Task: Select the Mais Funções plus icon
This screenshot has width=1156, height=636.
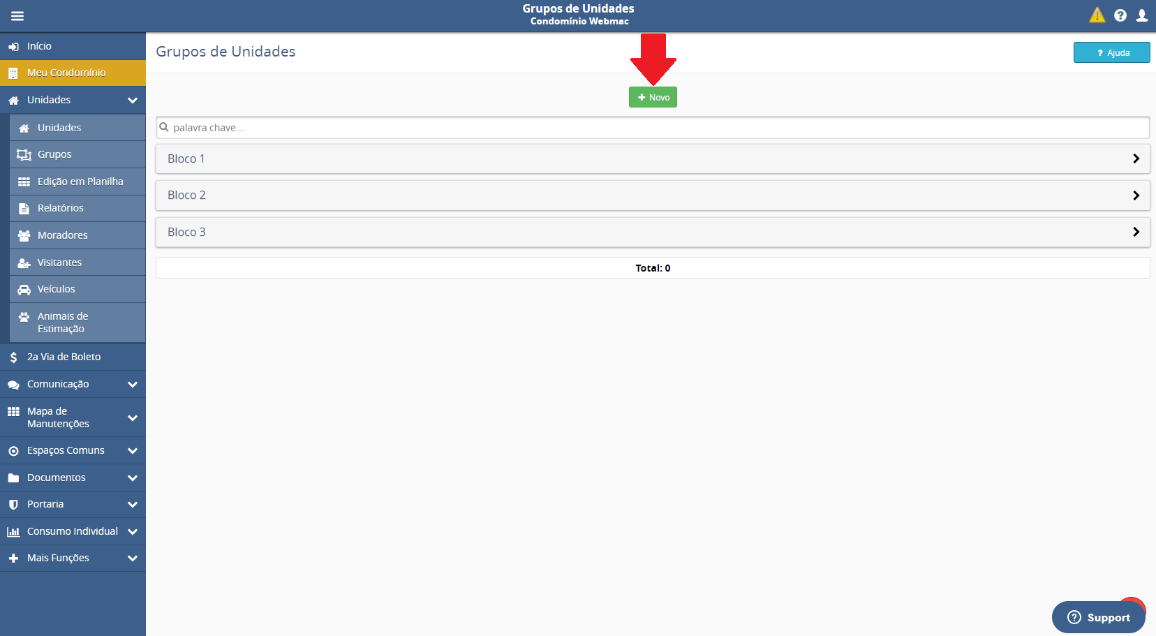Action: pos(13,559)
